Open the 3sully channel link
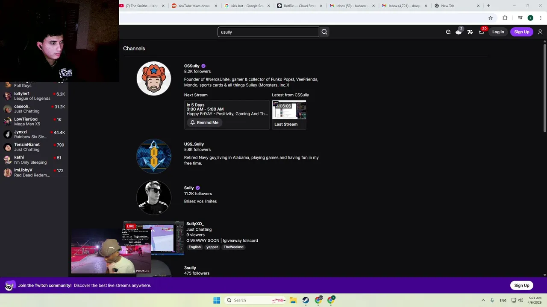The width and height of the screenshot is (547, 307). point(190,268)
